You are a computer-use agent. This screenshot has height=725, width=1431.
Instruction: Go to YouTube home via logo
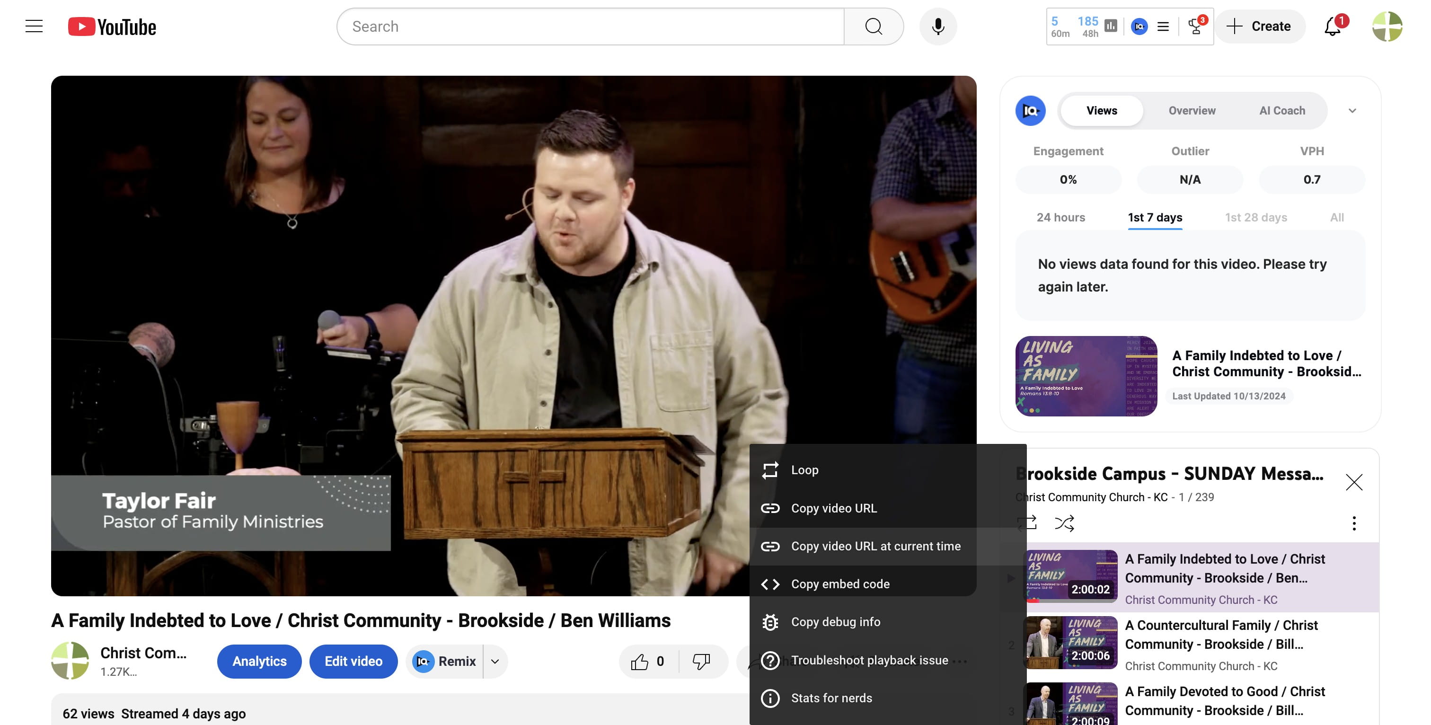[112, 27]
